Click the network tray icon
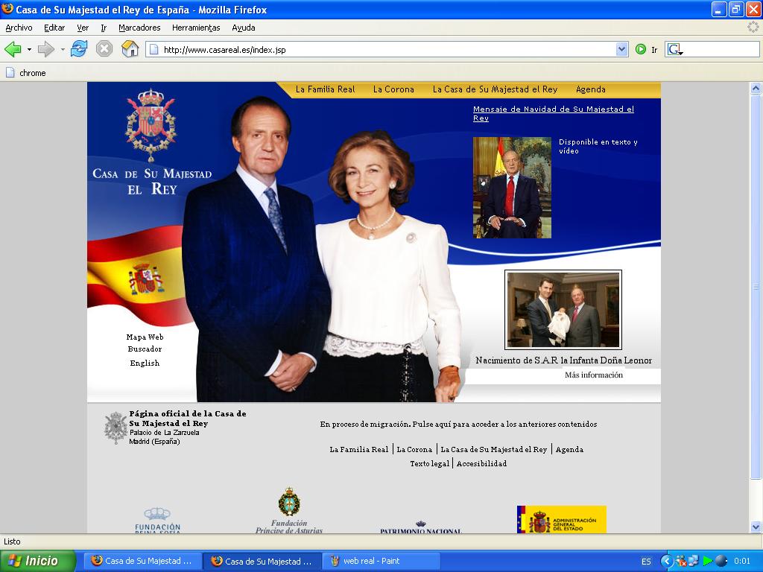Image resolution: width=763 pixels, height=572 pixels. (x=694, y=562)
